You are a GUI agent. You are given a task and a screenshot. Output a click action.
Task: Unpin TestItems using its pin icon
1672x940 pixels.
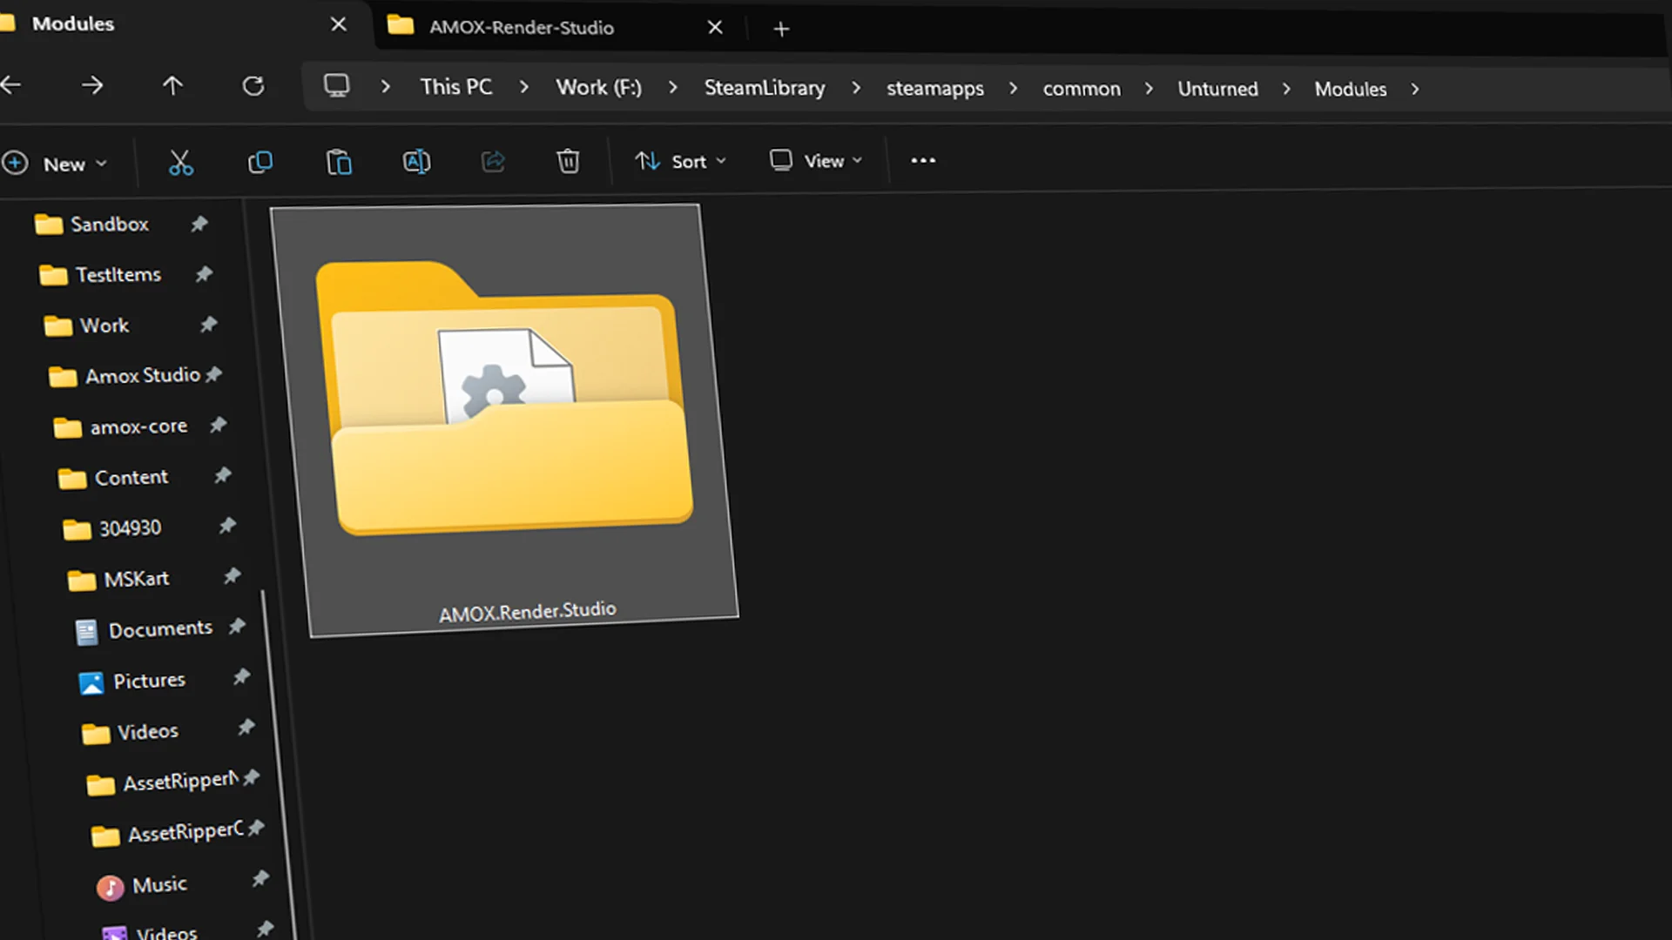click(x=204, y=274)
